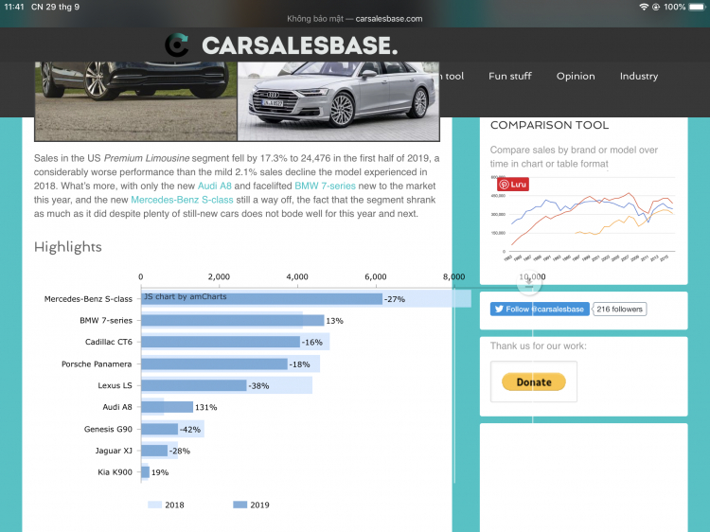710x532 pixels.
Task: Click the Pinterest Lưu save button
Action: coord(513,185)
